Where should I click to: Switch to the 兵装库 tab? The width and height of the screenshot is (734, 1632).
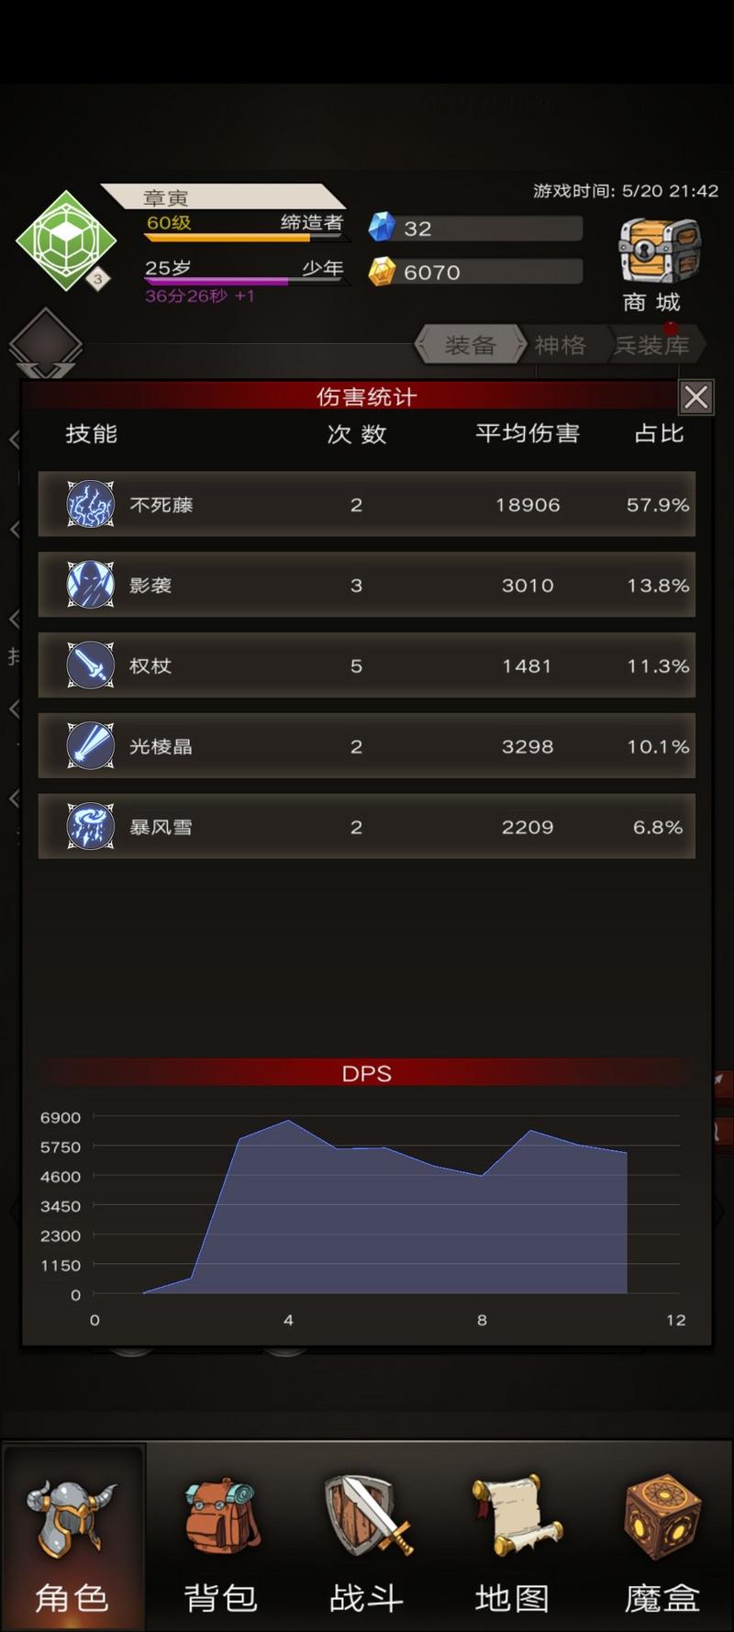pyautogui.click(x=653, y=345)
